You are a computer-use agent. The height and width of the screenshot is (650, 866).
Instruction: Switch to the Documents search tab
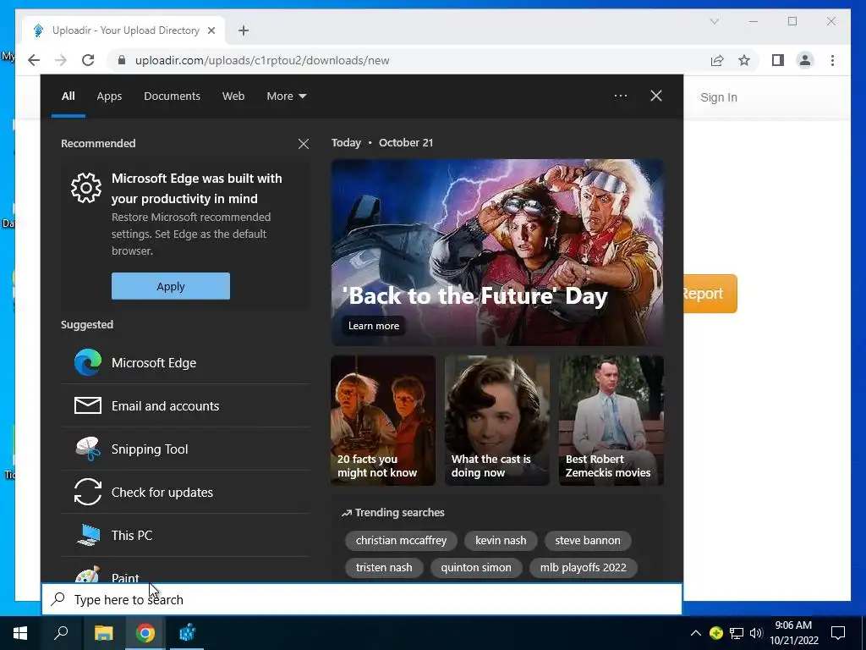[172, 96]
